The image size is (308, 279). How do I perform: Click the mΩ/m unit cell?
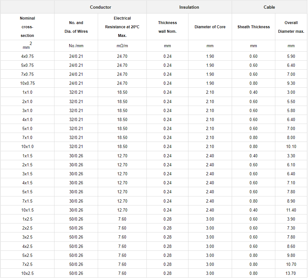coord(122,46)
